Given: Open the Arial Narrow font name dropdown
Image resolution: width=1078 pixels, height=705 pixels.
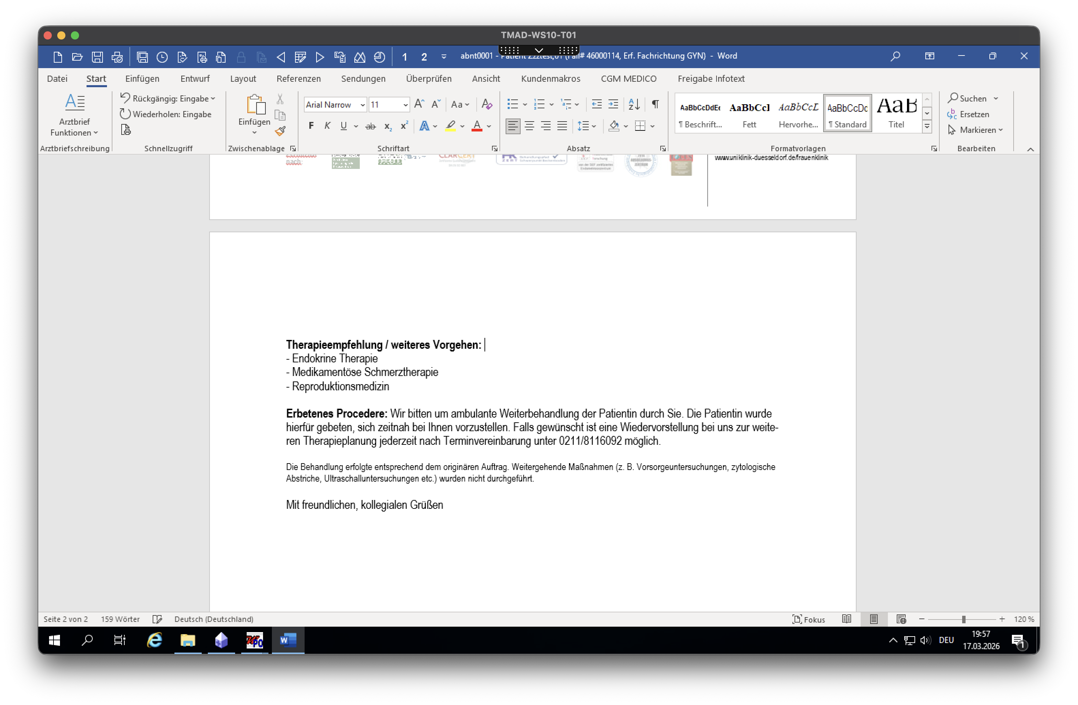Looking at the screenshot, I should click(x=363, y=105).
